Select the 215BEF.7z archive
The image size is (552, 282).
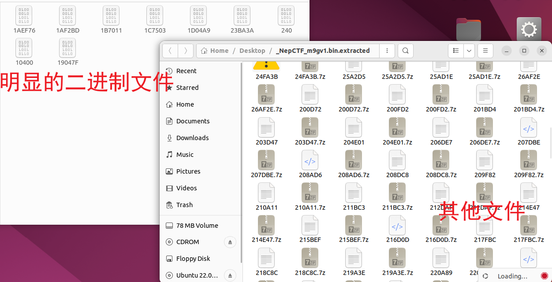tap(354, 229)
